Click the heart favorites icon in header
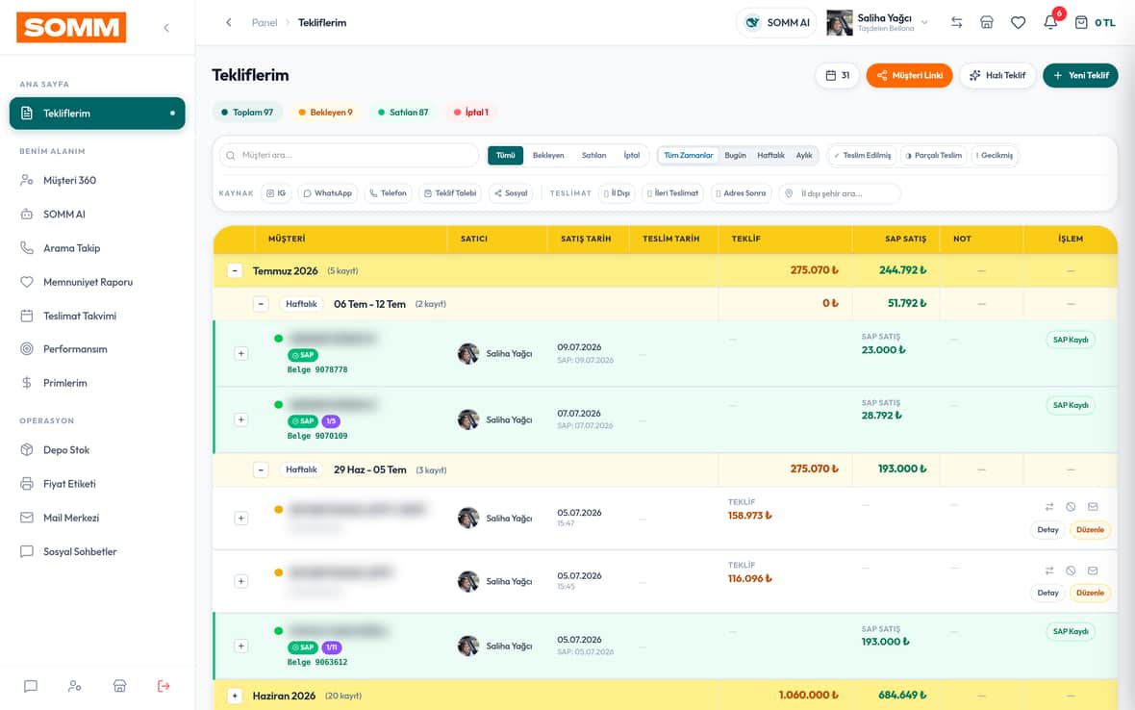 tap(1018, 22)
